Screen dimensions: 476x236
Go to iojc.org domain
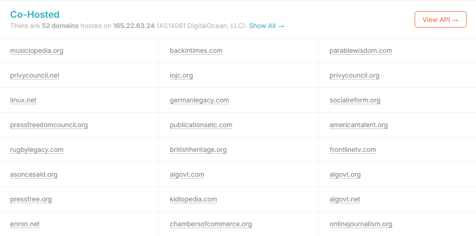(x=181, y=75)
